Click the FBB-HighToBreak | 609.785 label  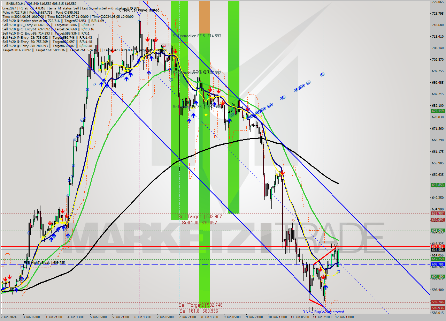38,262
